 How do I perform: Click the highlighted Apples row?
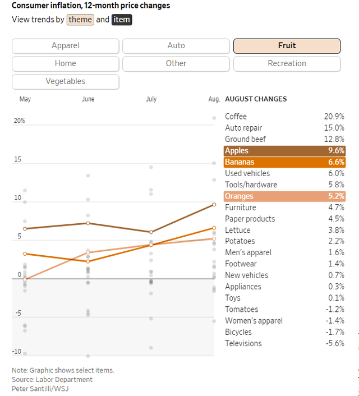(x=284, y=151)
